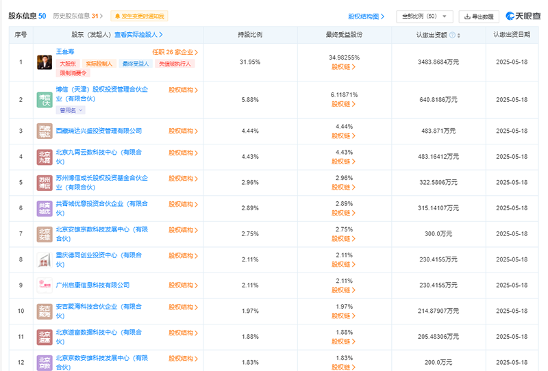Open 苏州博信成长股权投资基金合伙企业 link
The width and height of the screenshot is (548, 371).
[x=101, y=183]
